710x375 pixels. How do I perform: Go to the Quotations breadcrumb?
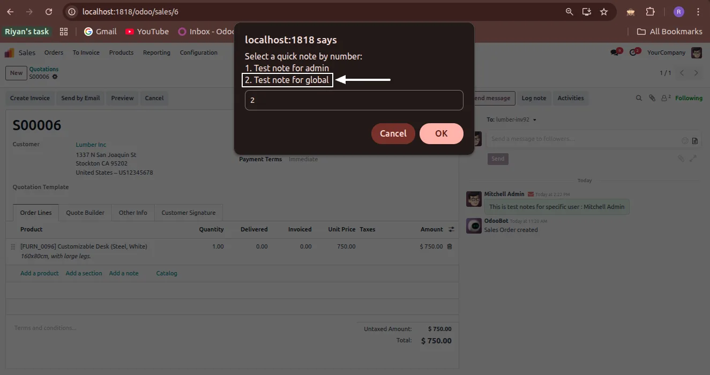pos(44,69)
